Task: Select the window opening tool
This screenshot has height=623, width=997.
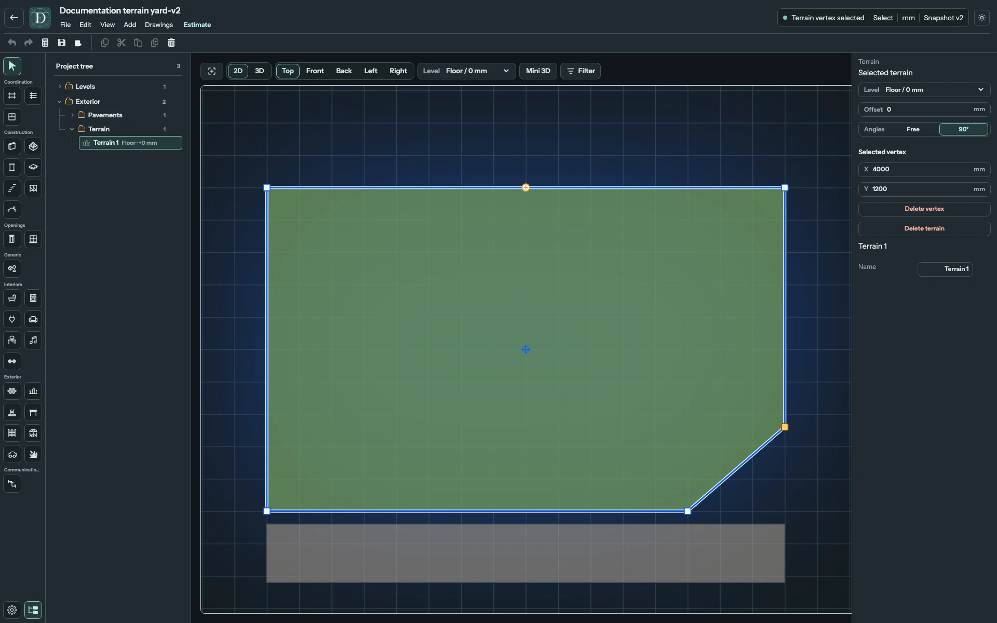Action: click(x=33, y=239)
